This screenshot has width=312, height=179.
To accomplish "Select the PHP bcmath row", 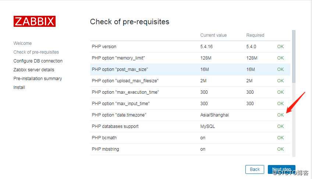I will [190, 138].
